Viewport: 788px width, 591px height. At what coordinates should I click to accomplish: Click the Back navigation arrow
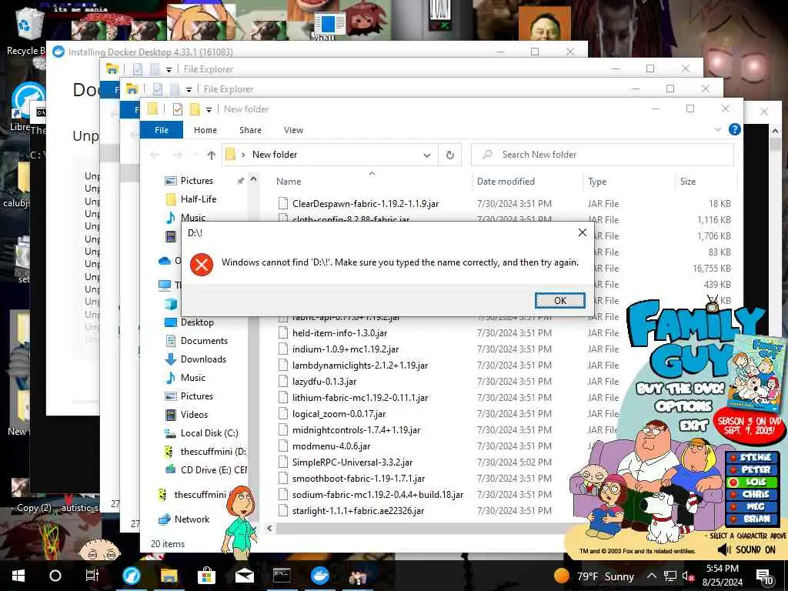tap(155, 155)
